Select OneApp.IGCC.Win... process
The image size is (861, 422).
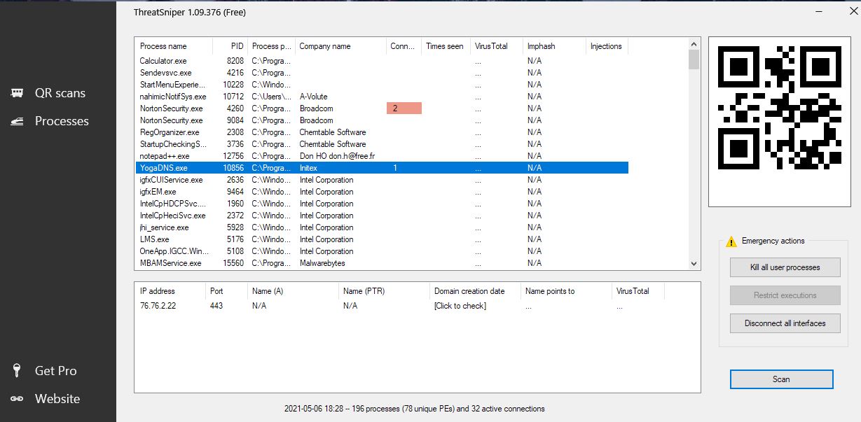(382, 251)
